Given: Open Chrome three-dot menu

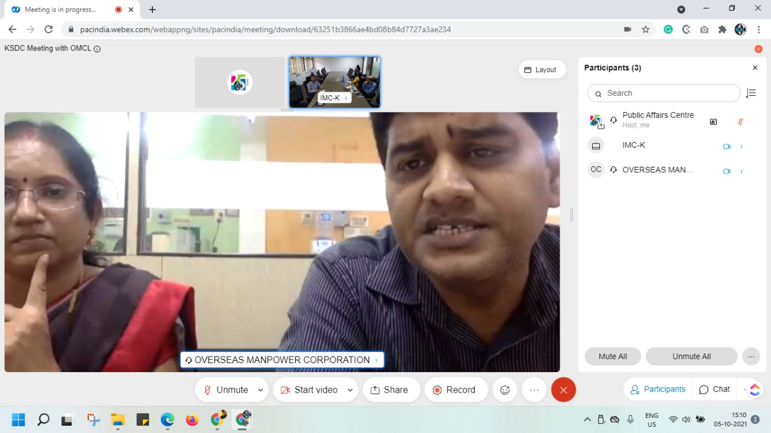Looking at the screenshot, I should click(758, 30).
